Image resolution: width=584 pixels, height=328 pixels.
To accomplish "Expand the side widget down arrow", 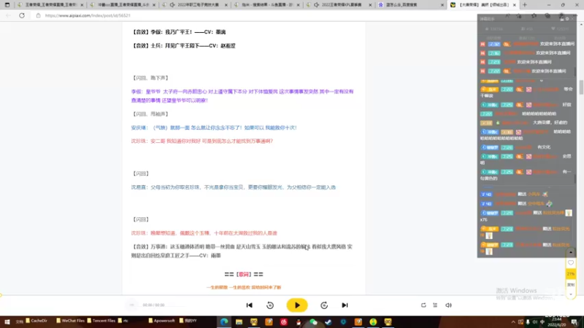I will (571, 294).
